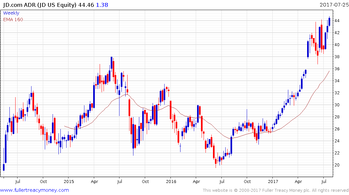Select the '22' price axis label
The image size is (349, 195).
pos(337,153)
